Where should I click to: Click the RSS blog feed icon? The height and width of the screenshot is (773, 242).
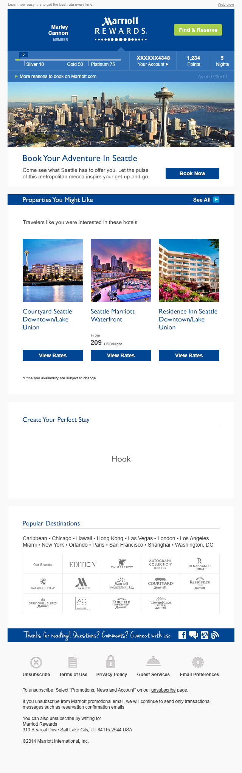pyautogui.click(x=215, y=635)
